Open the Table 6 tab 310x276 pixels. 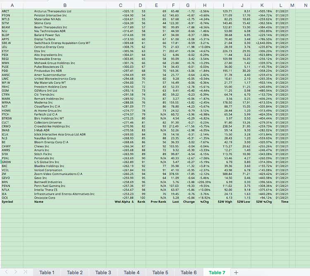point(189,272)
